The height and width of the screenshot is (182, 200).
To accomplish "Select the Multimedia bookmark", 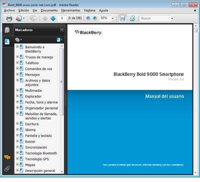I will click(x=33, y=90).
